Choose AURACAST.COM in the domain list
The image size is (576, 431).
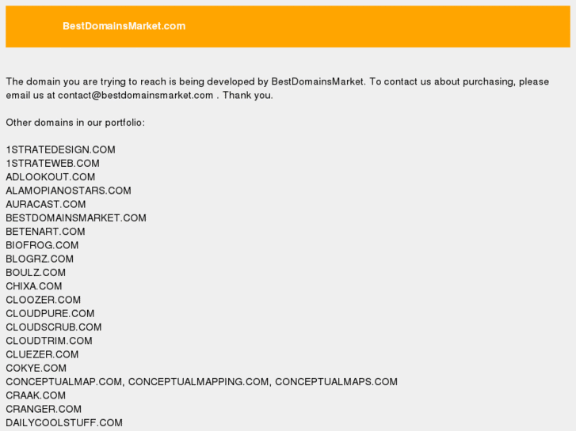pos(45,204)
